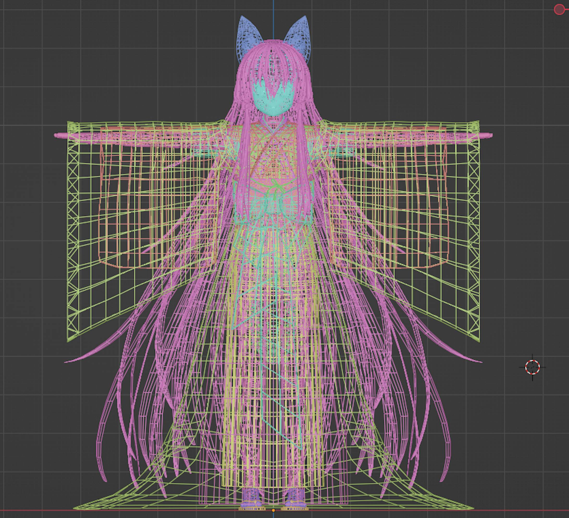The width and height of the screenshot is (569, 518).
Task: Select the orange object origin dot
Action: click(273, 510)
